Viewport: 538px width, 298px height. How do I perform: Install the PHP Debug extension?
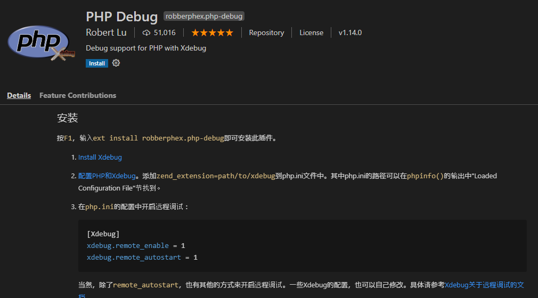(97, 63)
